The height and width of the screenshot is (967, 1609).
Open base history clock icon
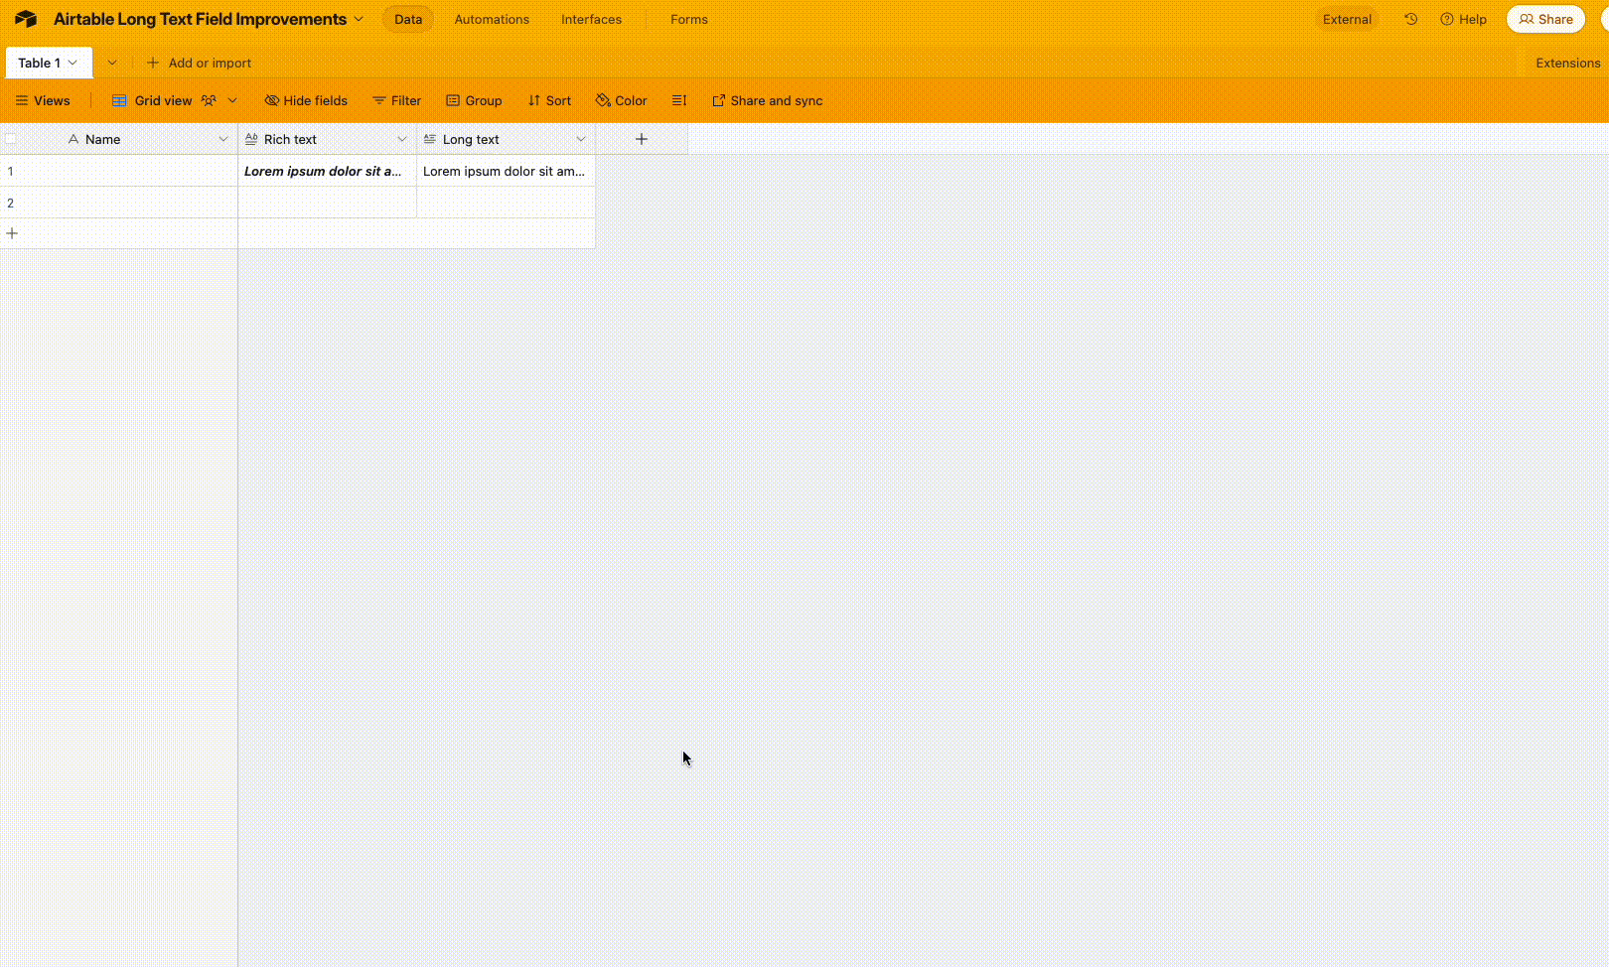(x=1410, y=19)
